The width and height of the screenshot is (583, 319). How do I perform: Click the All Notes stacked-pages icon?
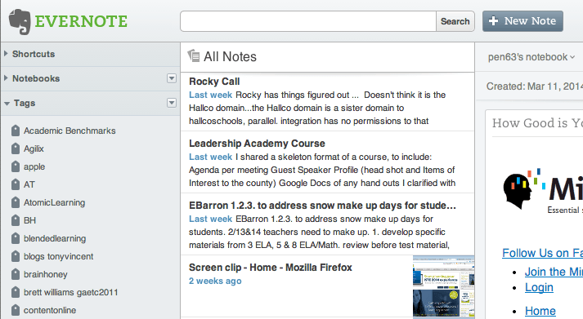click(x=193, y=56)
